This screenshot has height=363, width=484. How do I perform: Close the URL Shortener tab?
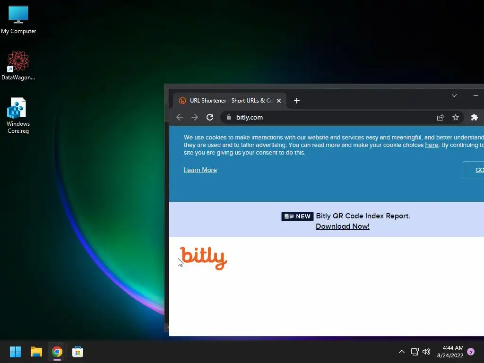279,101
